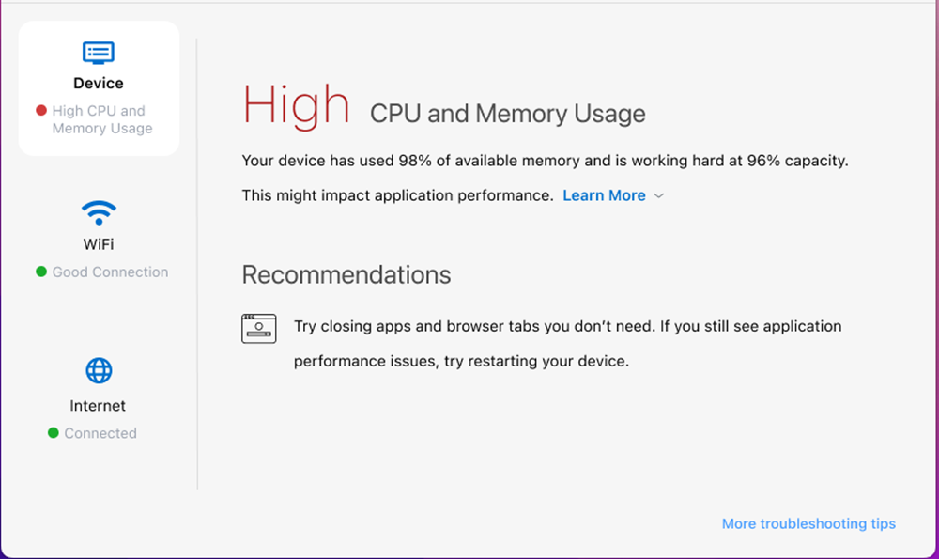This screenshot has height=560, width=939.
Task: Click the Connected status text
Action: coord(100,433)
